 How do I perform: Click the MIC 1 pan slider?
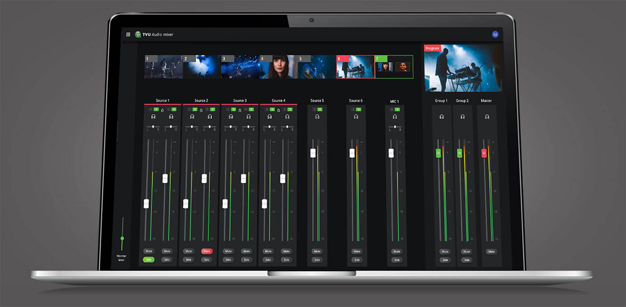tap(395, 127)
